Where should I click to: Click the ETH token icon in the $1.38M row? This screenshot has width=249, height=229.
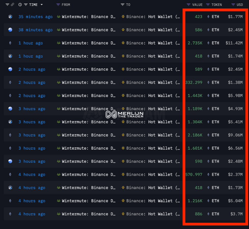click(208, 82)
